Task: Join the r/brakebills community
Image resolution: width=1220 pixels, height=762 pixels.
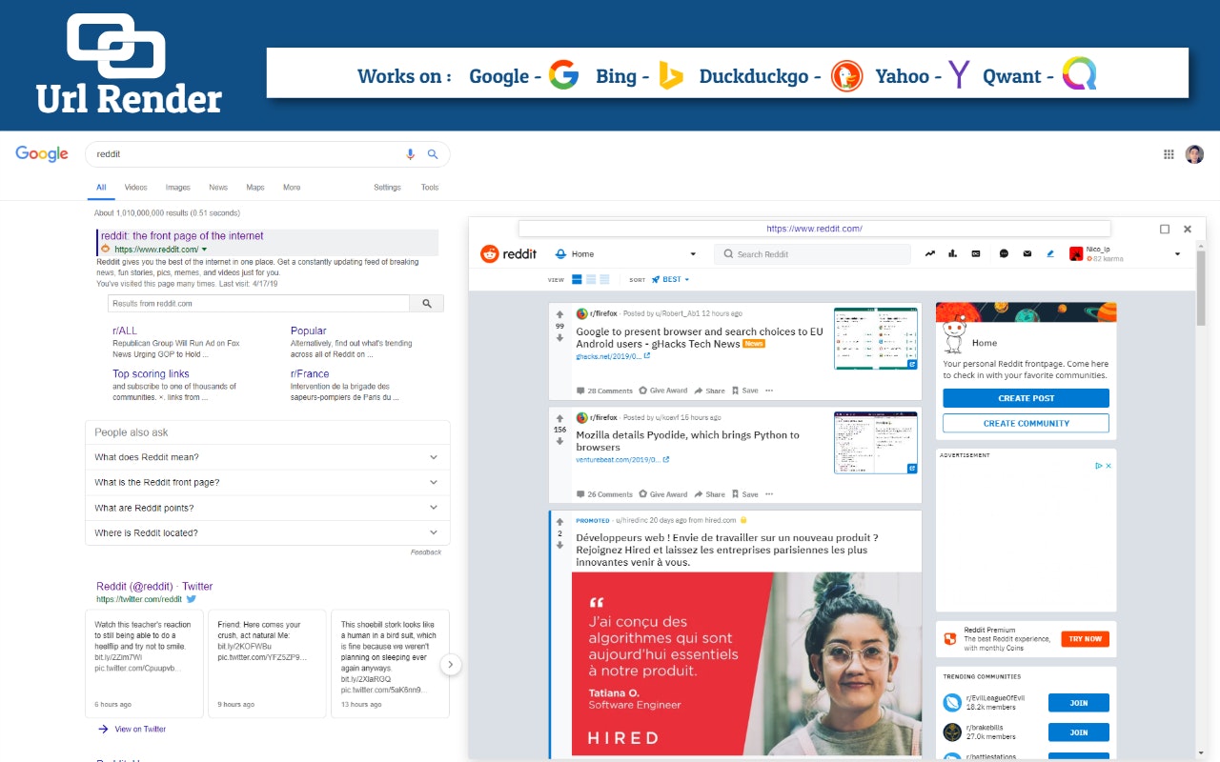Action: point(1078,732)
